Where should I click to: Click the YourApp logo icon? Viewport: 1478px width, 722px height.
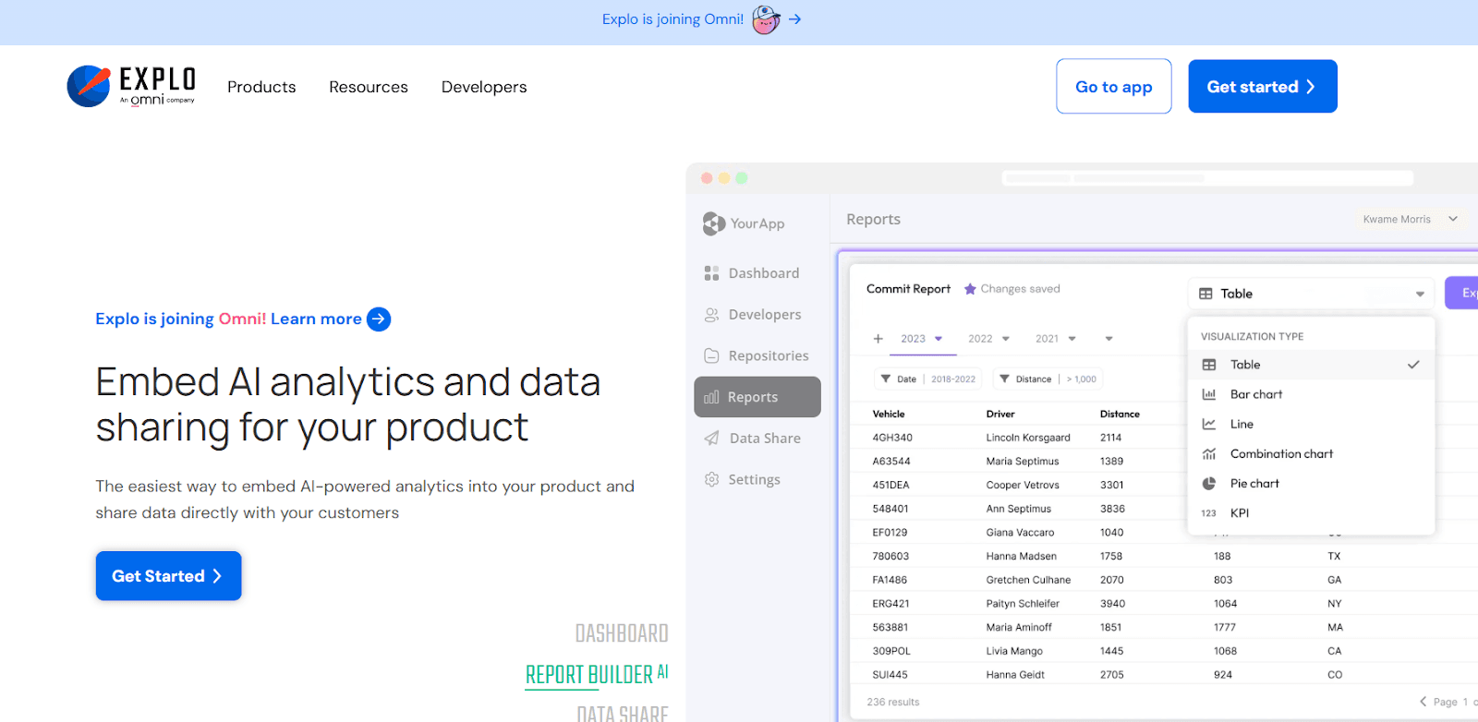coord(713,223)
